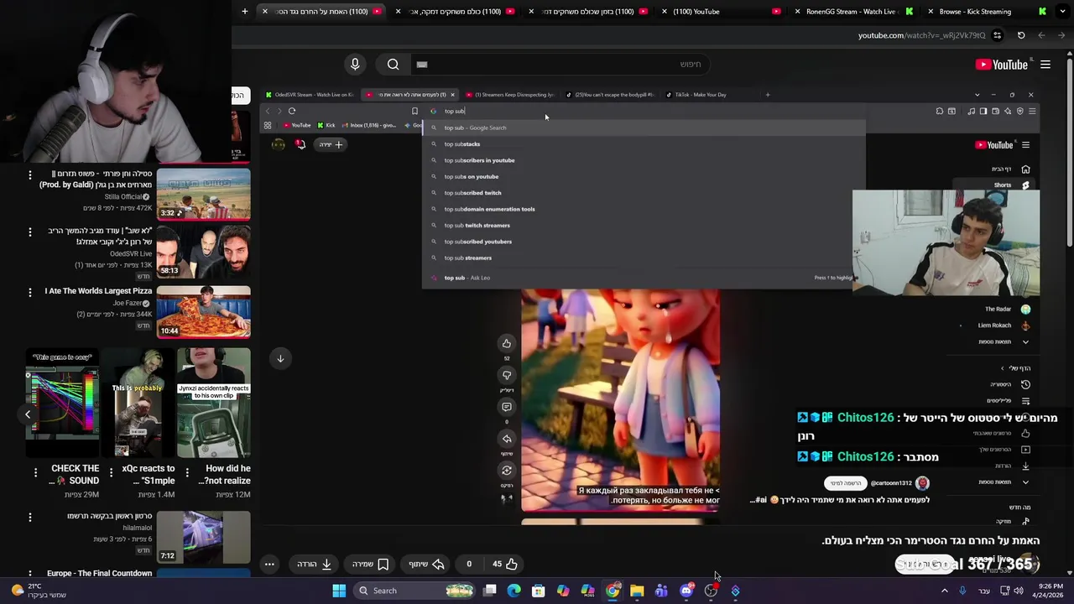
Task: Save the video using the bookmark button
Action: [x=371, y=564]
